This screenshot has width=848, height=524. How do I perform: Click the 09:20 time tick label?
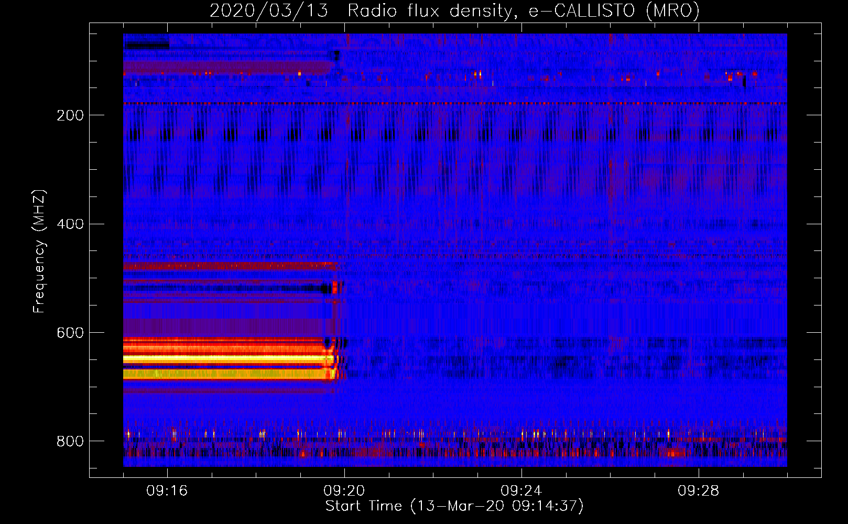coord(344,491)
